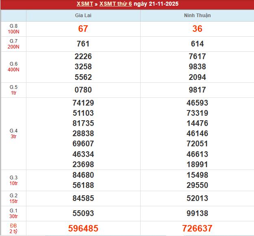Select Ninh Thuận G.1 number 99138
The width and height of the screenshot is (254, 236).
(197, 214)
